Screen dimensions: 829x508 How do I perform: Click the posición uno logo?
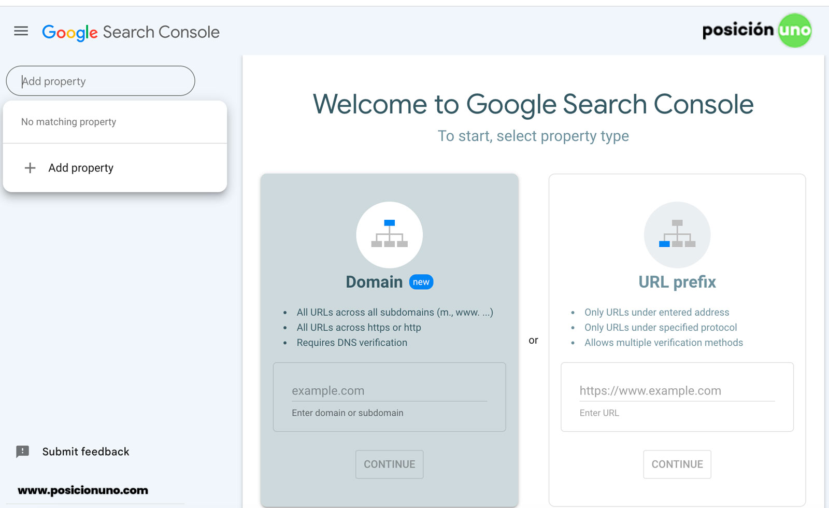pyautogui.click(x=756, y=31)
